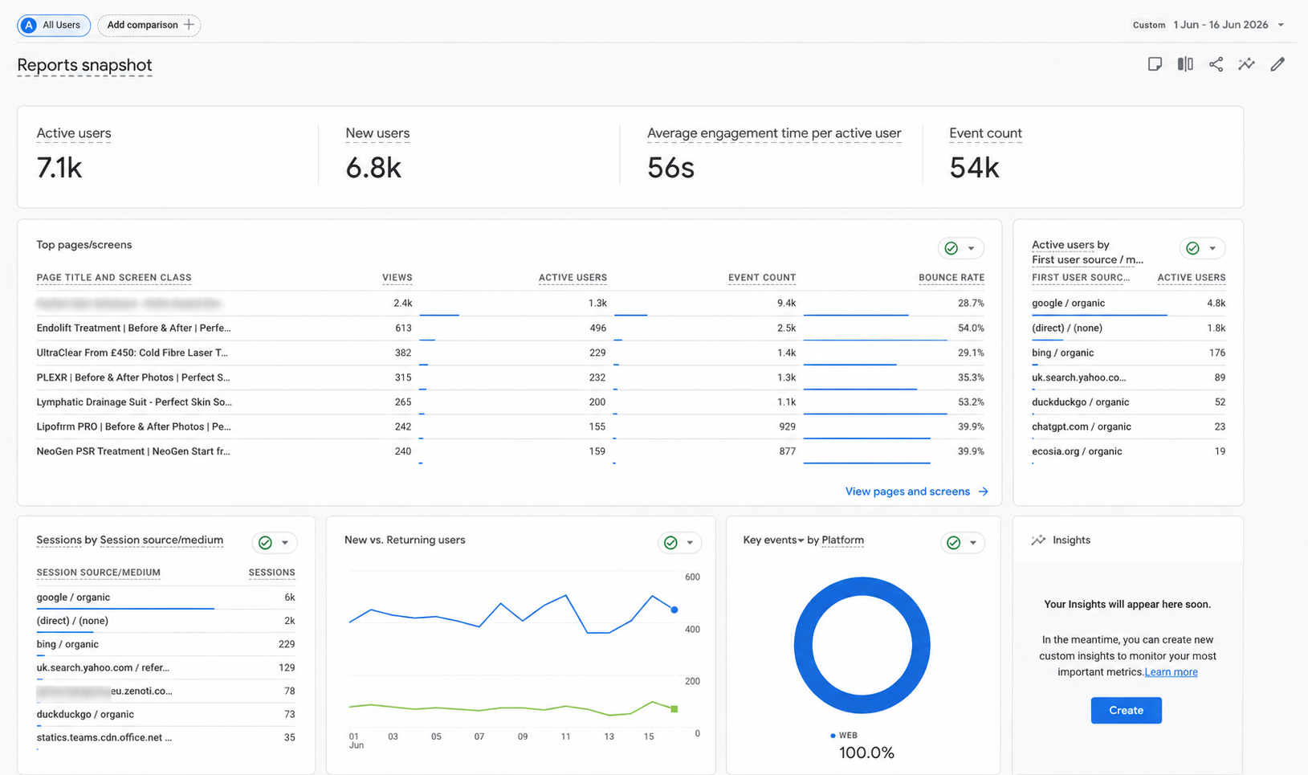Expand Active users by source card dropdown arrow
Screen dimensions: 1308x775
click(x=1212, y=248)
